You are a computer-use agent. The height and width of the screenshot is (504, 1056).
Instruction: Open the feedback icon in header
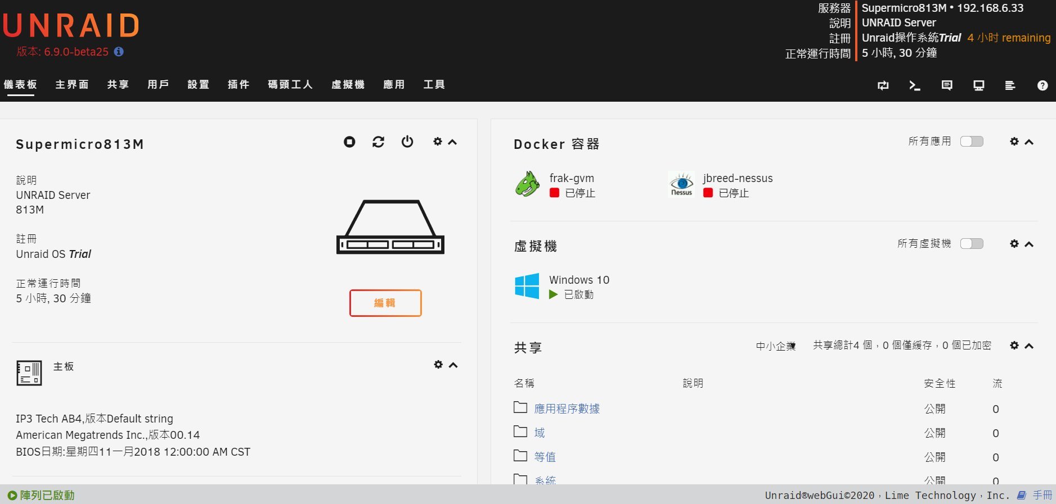click(x=947, y=85)
